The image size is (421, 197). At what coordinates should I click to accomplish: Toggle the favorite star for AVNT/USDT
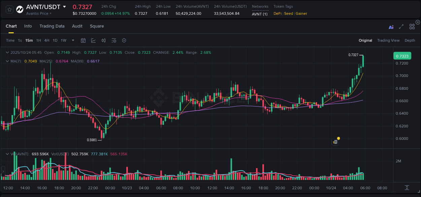[9, 9]
